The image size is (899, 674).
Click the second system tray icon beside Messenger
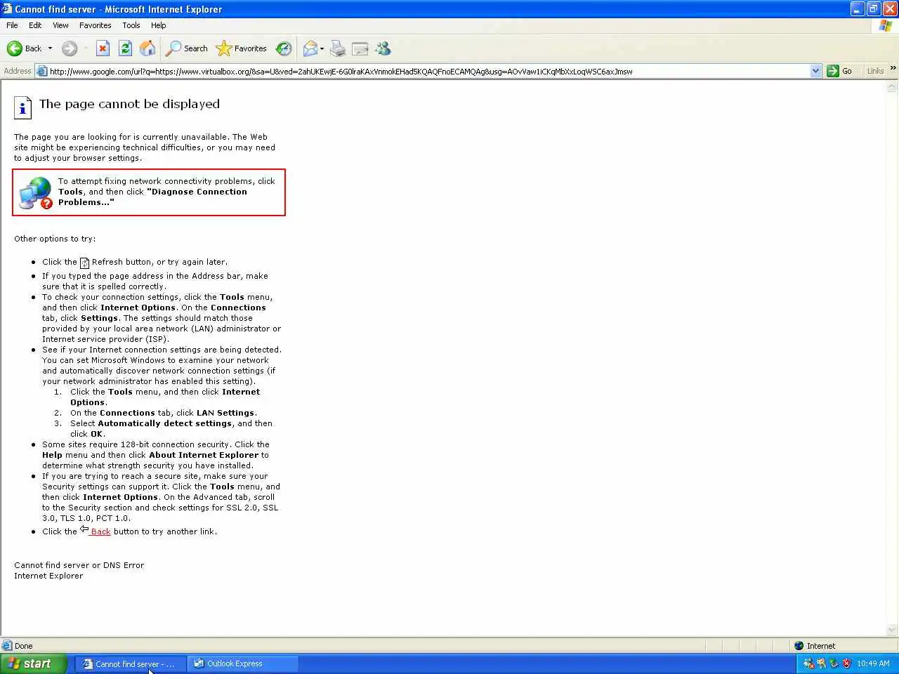coord(821,663)
